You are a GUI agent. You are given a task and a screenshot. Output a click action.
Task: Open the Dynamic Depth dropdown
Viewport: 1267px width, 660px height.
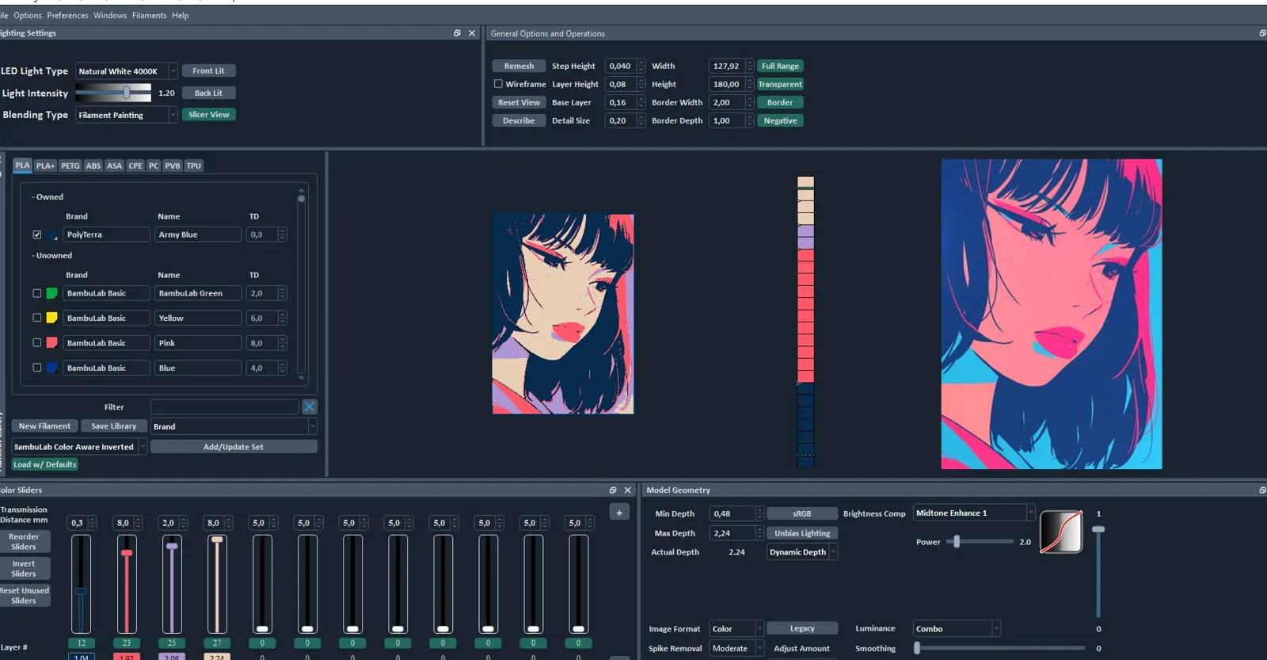(x=802, y=552)
